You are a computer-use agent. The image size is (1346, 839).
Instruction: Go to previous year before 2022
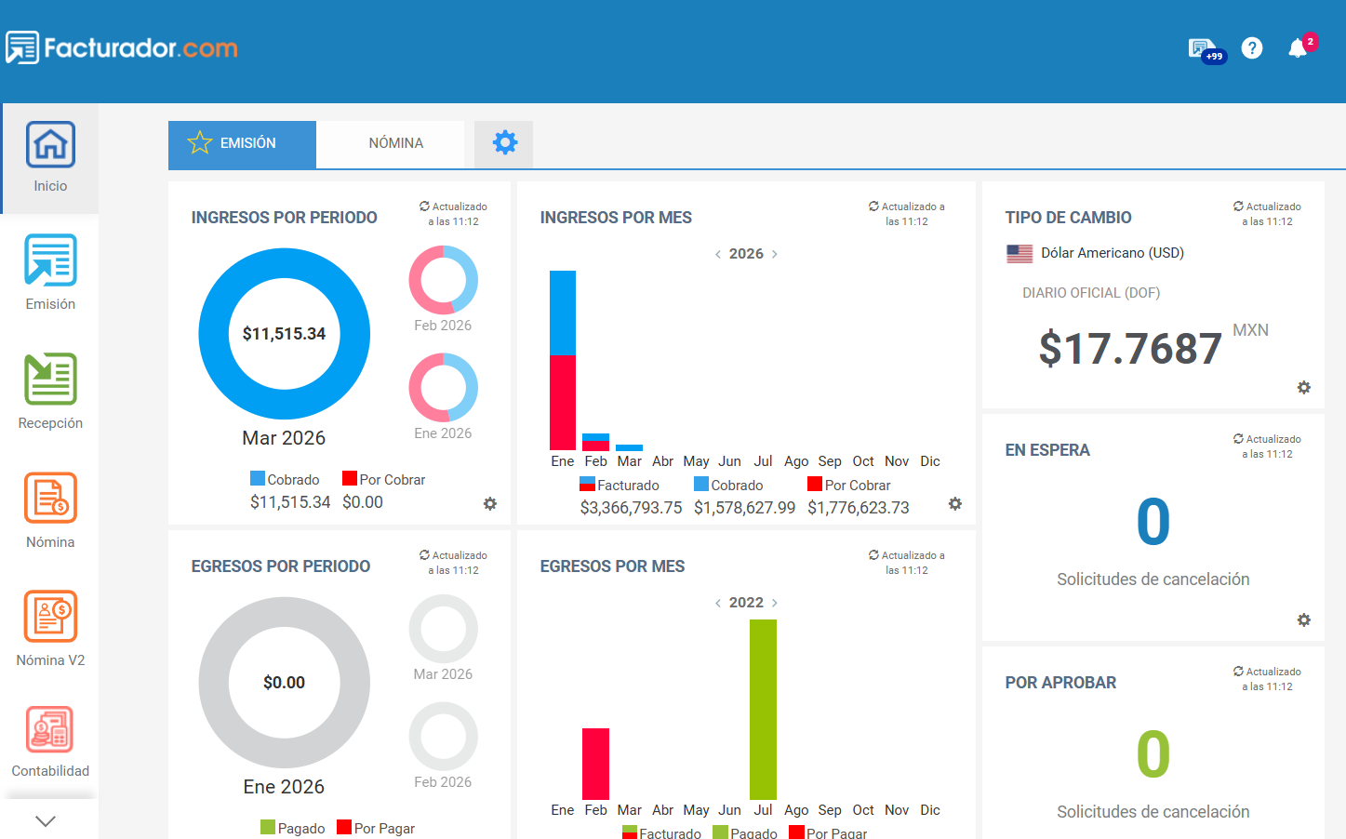[x=717, y=603]
